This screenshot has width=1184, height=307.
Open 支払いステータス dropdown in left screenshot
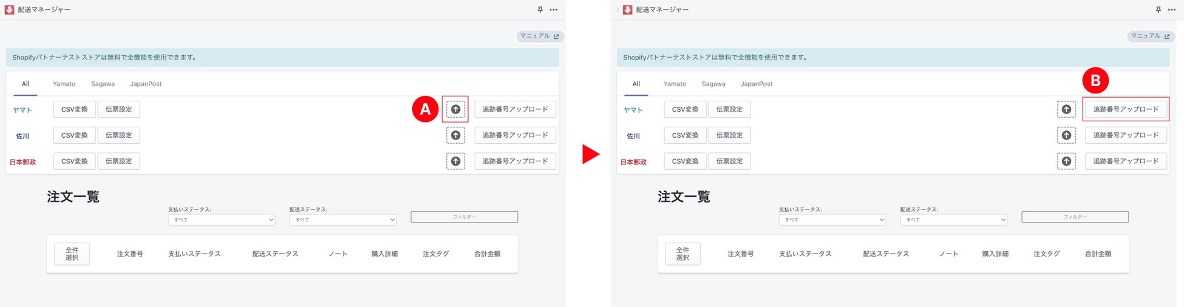222,220
